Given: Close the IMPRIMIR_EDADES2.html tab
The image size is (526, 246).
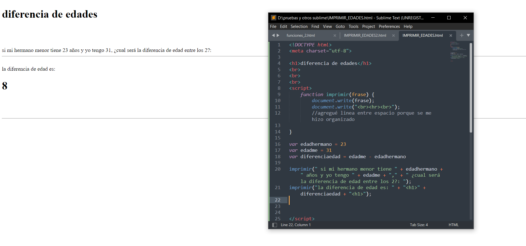Looking at the screenshot, I should (393, 36).
